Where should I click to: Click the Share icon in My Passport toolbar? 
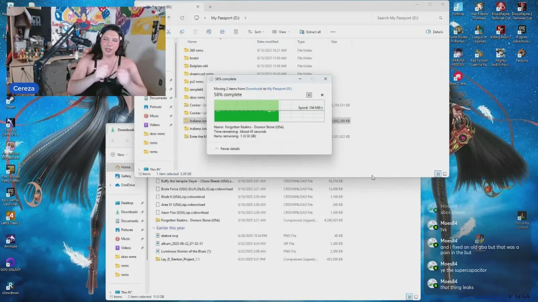(x=222, y=32)
